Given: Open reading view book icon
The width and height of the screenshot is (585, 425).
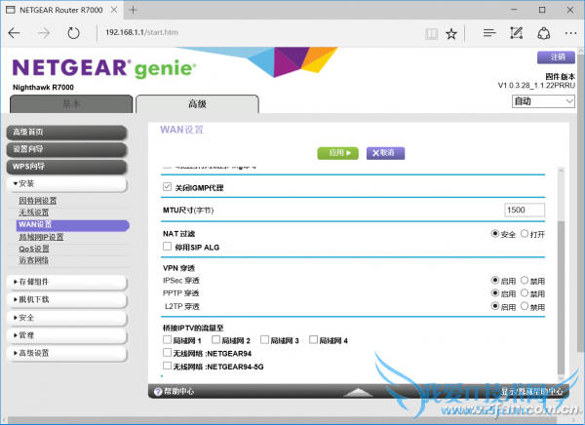Looking at the screenshot, I should (432, 34).
